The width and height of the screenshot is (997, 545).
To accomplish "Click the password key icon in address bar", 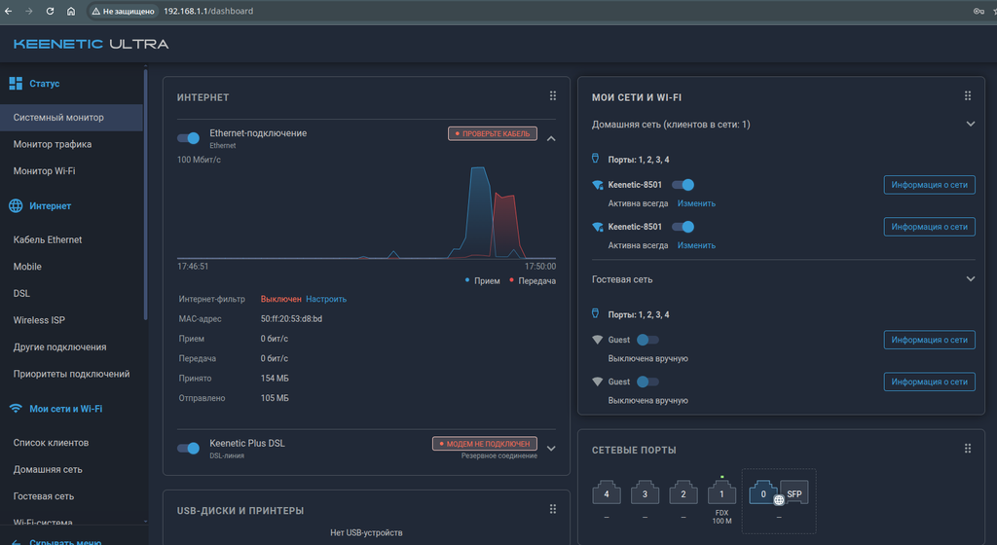I will click(x=979, y=11).
